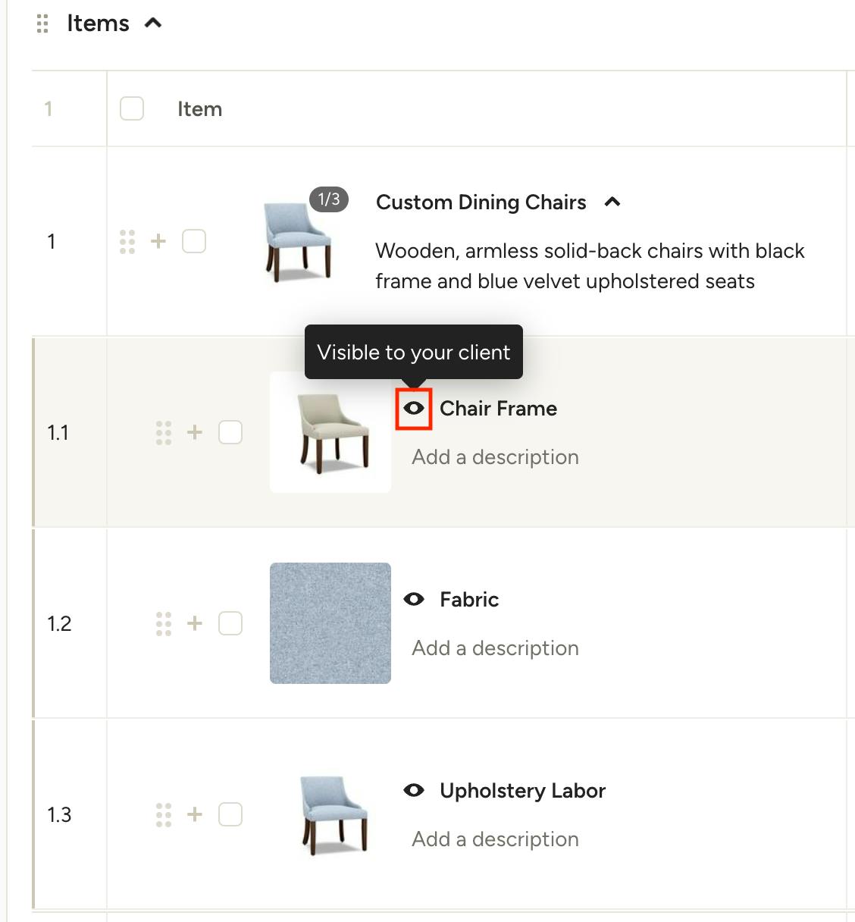
Task: Open the Custom Dining Chairs image thumbnail
Action: (x=298, y=240)
